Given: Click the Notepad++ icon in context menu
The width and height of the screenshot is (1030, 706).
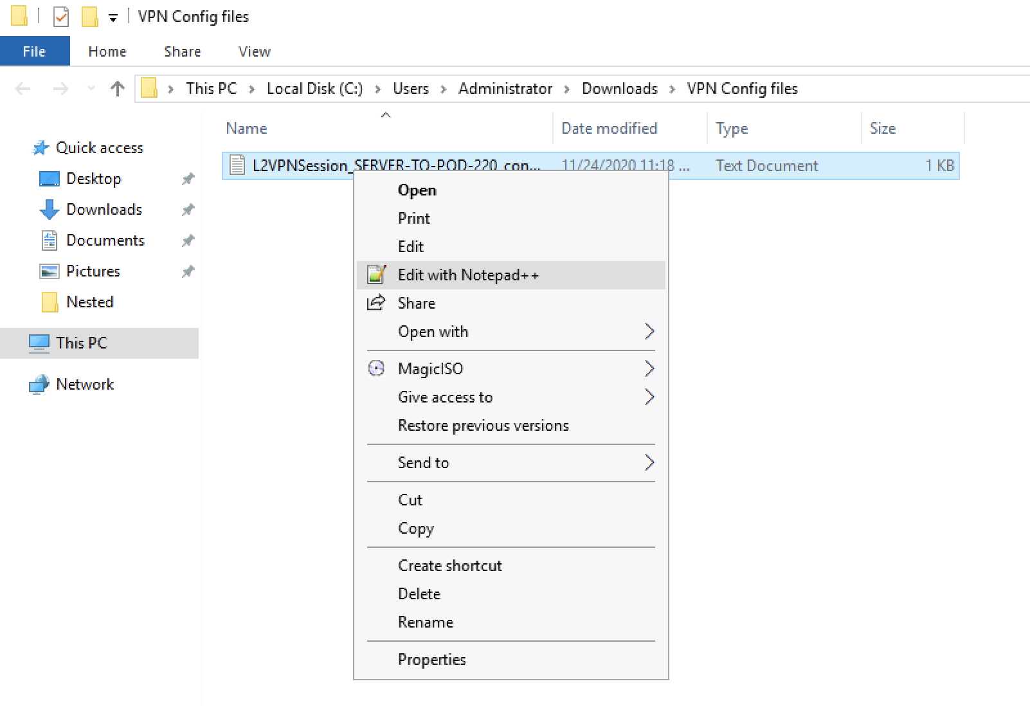Looking at the screenshot, I should coord(376,275).
